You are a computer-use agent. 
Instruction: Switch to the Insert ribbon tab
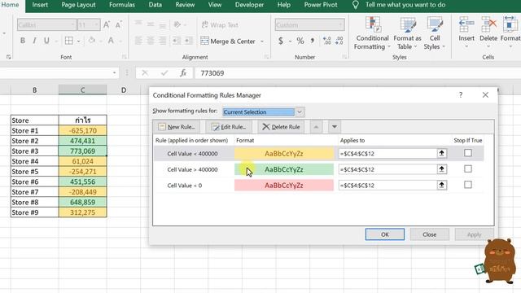pyautogui.click(x=40, y=5)
